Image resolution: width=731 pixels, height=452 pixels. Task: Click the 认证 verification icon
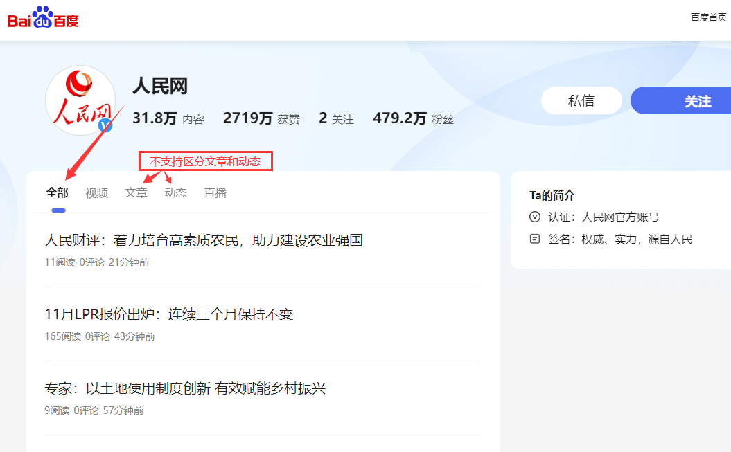pyautogui.click(x=535, y=217)
